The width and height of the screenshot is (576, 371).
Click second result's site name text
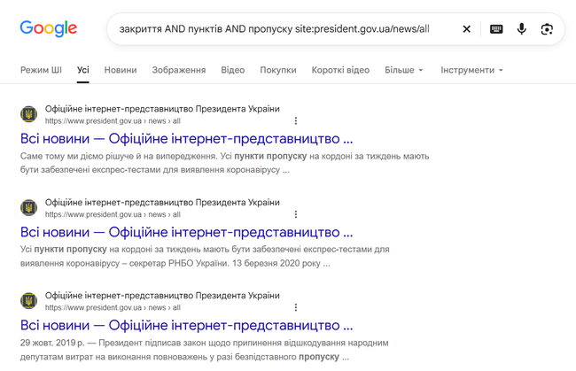click(162, 203)
